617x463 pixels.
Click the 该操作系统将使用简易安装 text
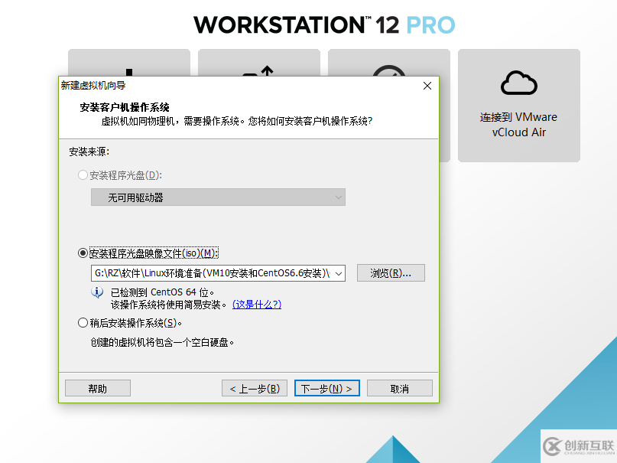168,305
